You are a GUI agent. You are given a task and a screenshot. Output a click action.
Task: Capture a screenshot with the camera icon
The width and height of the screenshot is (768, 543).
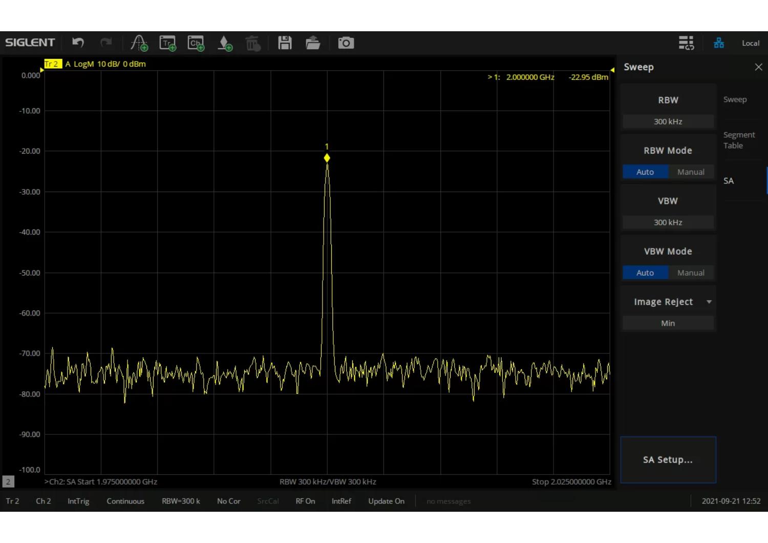pyautogui.click(x=346, y=43)
